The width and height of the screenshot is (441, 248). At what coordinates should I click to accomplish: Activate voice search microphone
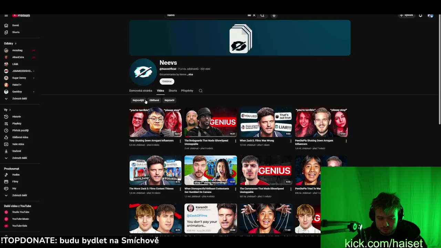coord(274,15)
